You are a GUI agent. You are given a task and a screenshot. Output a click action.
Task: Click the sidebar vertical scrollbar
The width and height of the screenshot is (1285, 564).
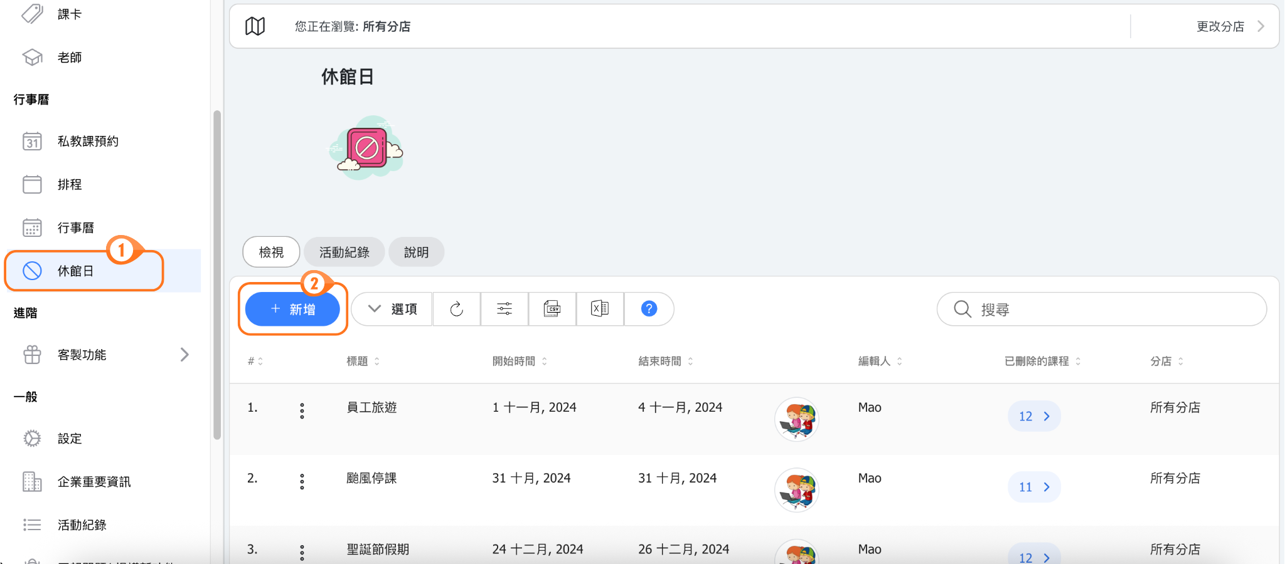(x=217, y=276)
